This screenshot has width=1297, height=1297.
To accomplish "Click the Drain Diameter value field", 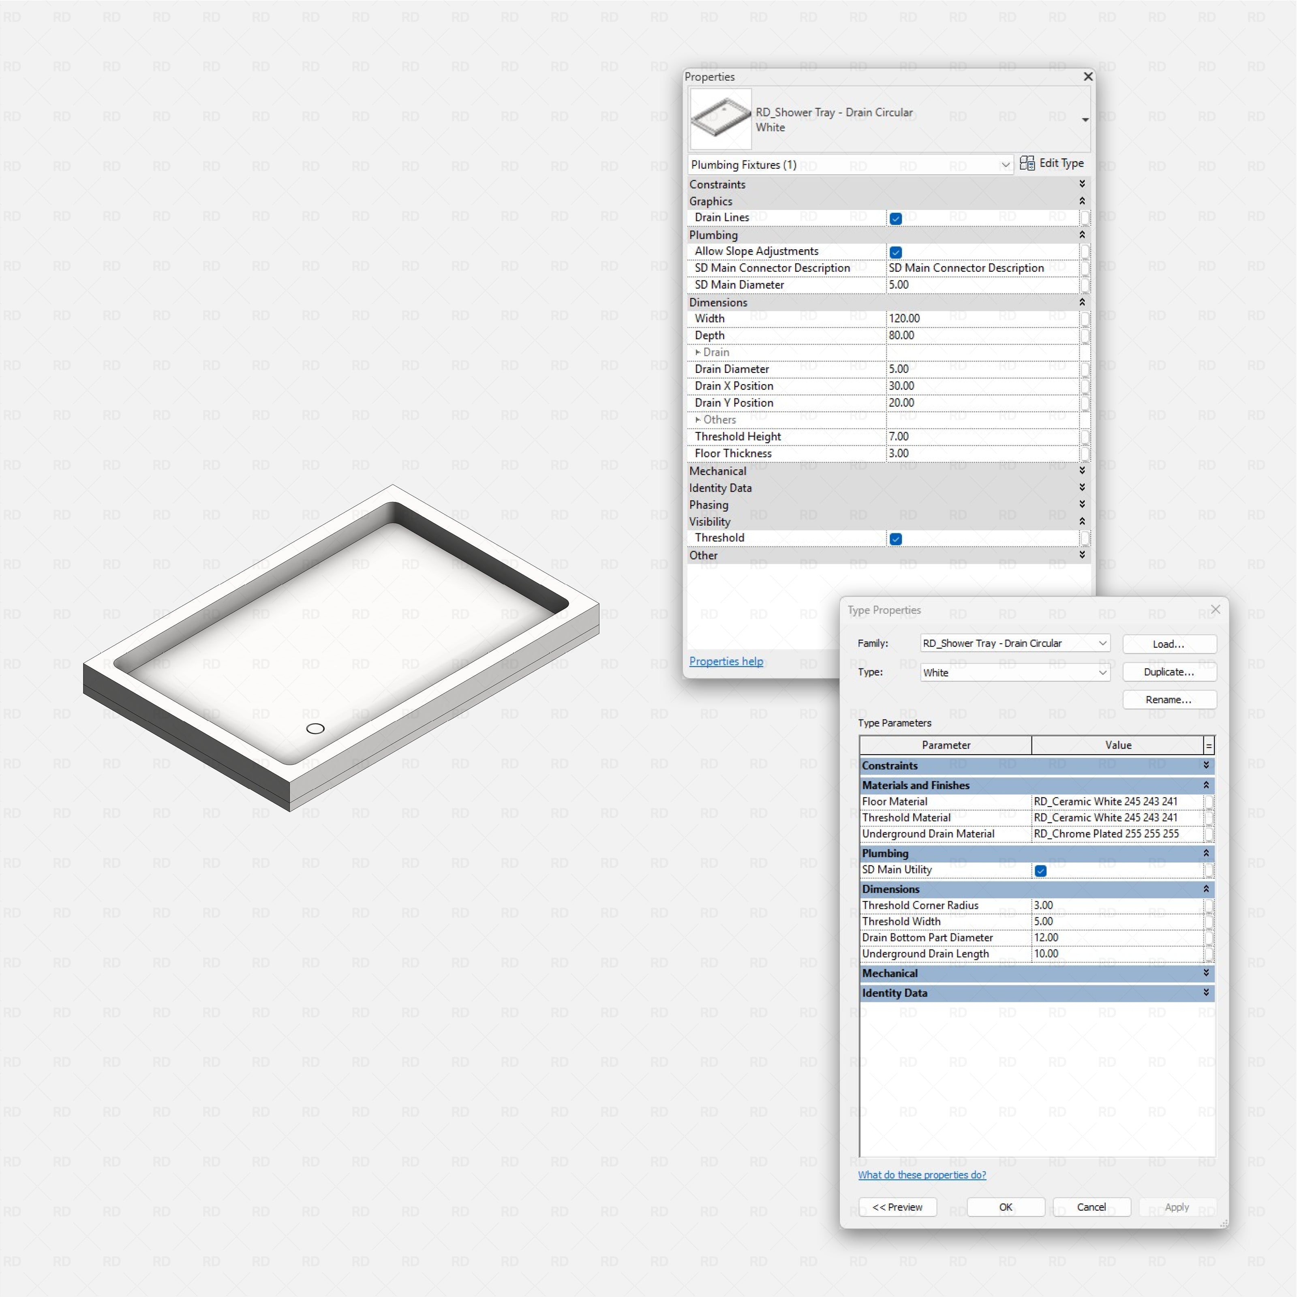I will coord(982,368).
